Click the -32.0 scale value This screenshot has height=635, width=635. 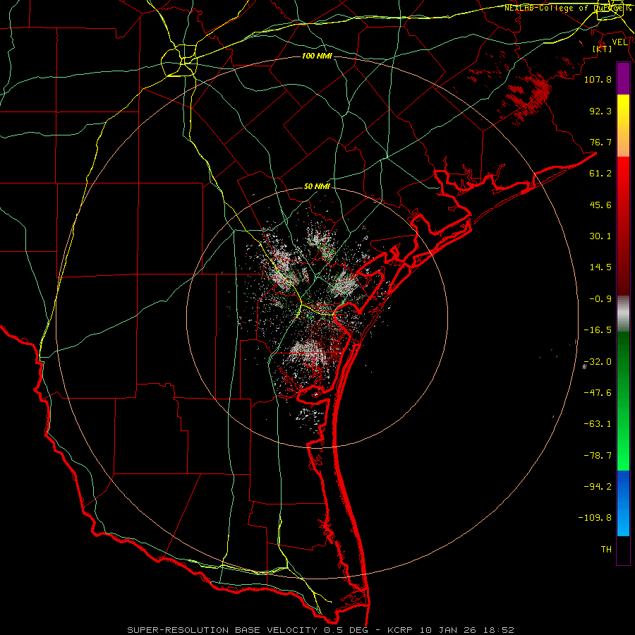click(598, 362)
